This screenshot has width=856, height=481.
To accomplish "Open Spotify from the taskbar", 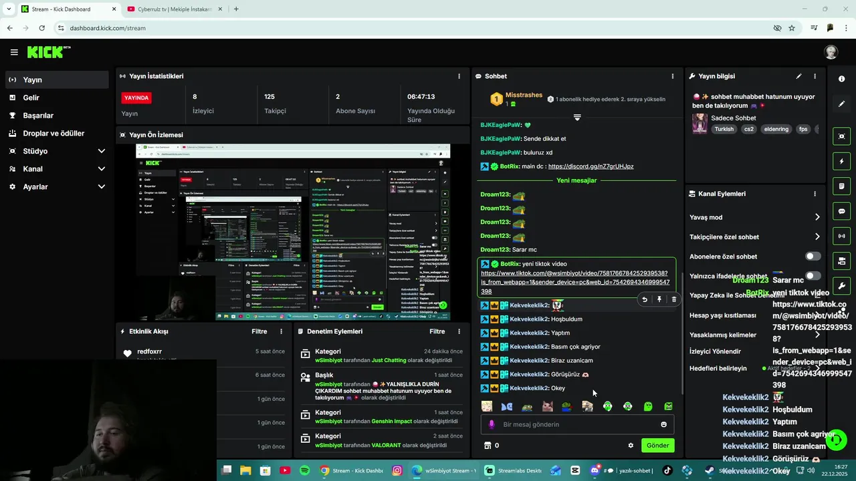I will 304,470.
